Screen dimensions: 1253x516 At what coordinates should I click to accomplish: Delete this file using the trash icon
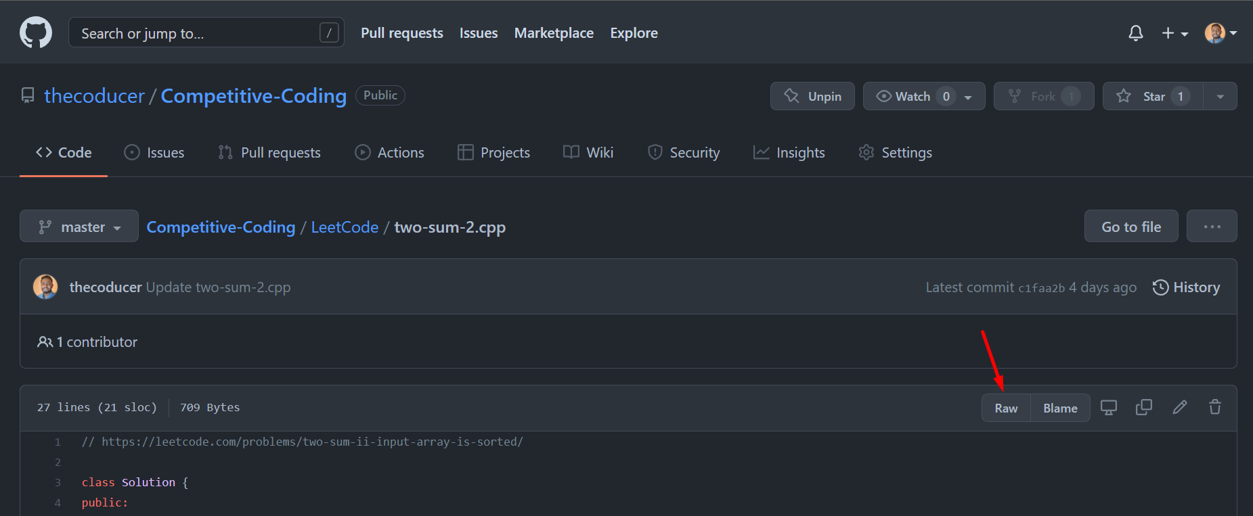tap(1214, 408)
